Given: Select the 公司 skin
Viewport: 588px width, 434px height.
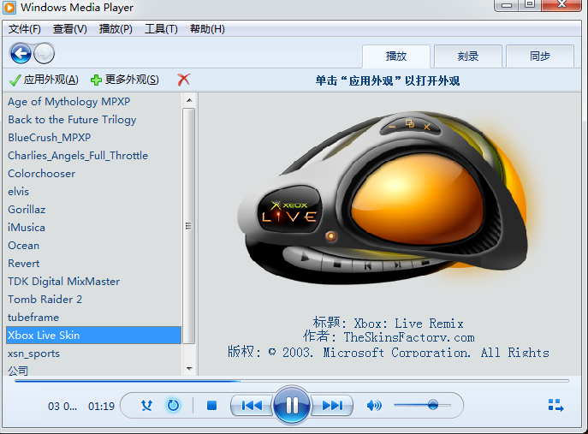Looking at the screenshot, I should coord(94,371).
